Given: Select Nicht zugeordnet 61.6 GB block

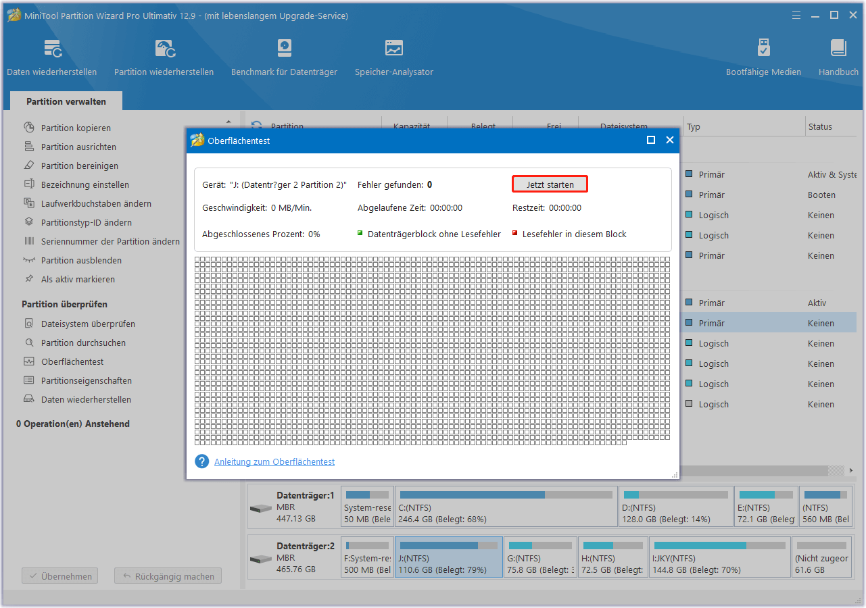Looking at the screenshot, I should tap(823, 557).
